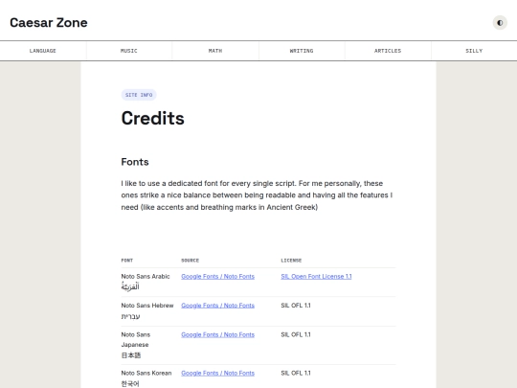Click the intro paragraph about dedicated fonts
The width and height of the screenshot is (517, 388).
tap(257, 195)
